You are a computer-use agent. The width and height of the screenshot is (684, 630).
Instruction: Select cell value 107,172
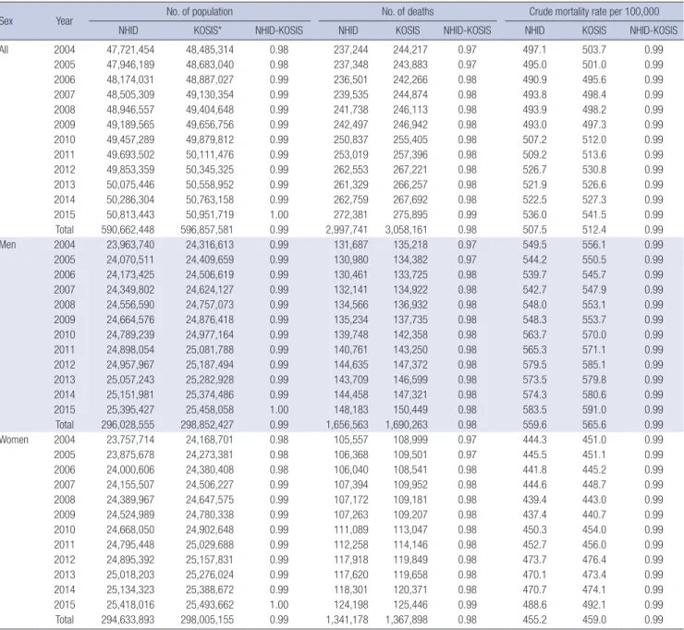pos(350,500)
